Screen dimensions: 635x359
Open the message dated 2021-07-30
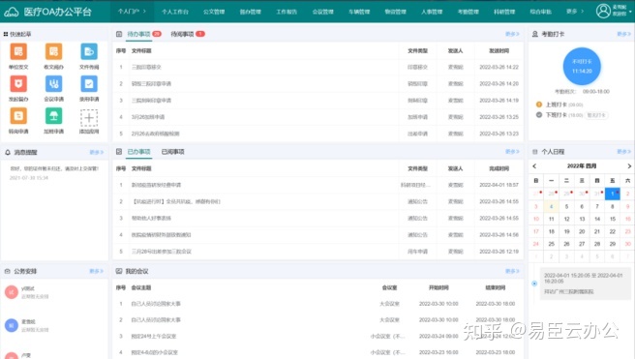(54, 173)
